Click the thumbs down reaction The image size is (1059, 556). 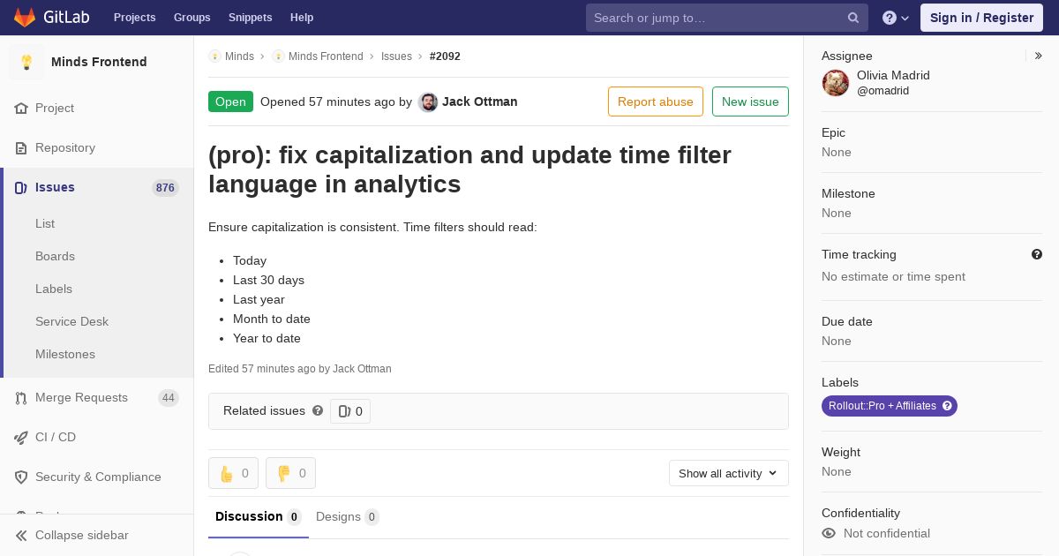pos(290,473)
